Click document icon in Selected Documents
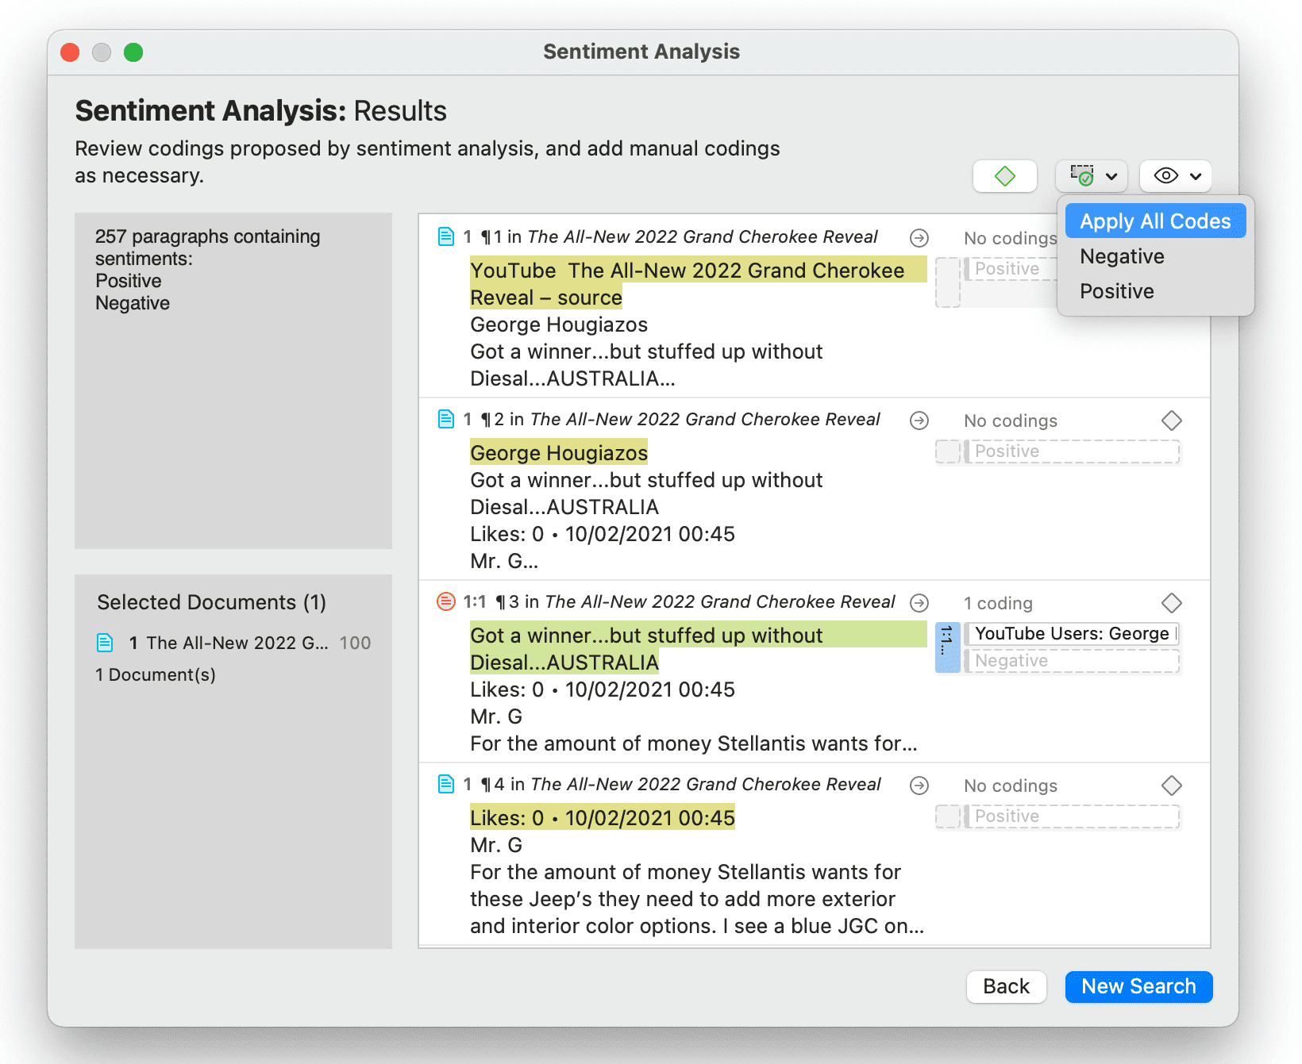 [x=105, y=643]
